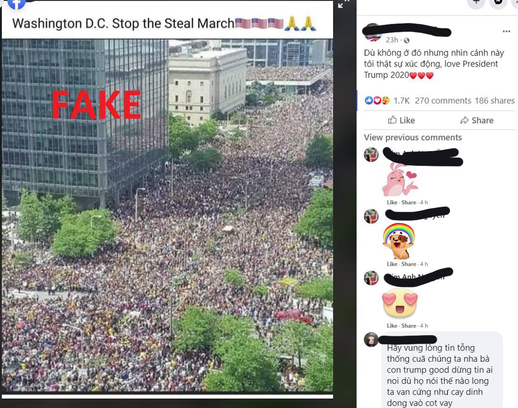Like the post using thumbs-up button
The width and height of the screenshot is (518, 408).
pos(401,120)
